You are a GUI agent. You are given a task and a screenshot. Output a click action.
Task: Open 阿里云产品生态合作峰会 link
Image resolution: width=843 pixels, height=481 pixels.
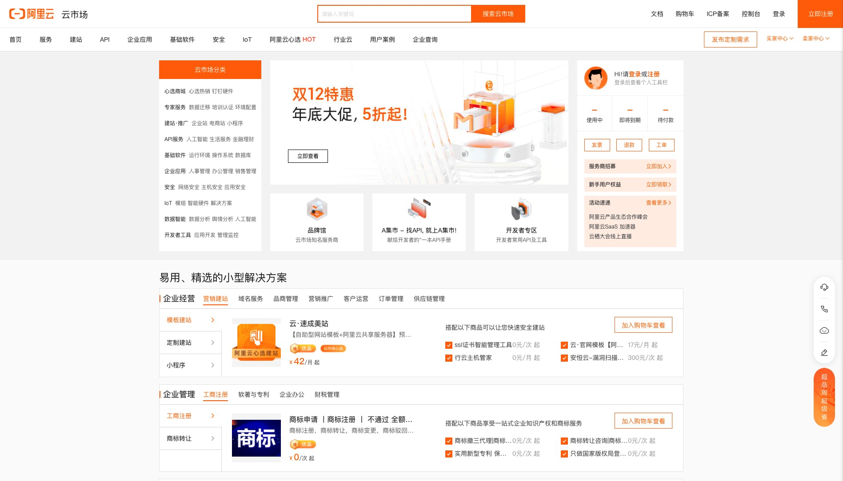pos(618,217)
